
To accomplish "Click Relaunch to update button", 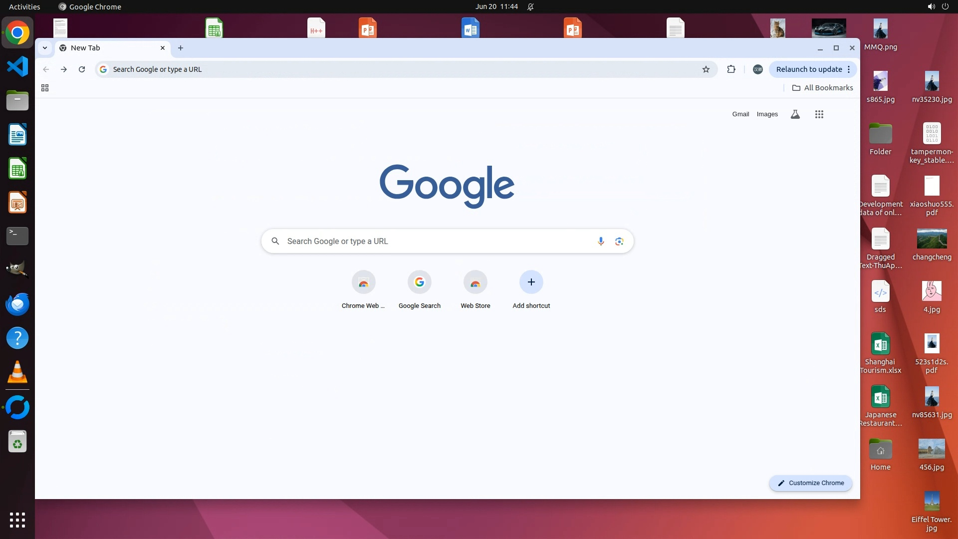I will pyautogui.click(x=808, y=69).
